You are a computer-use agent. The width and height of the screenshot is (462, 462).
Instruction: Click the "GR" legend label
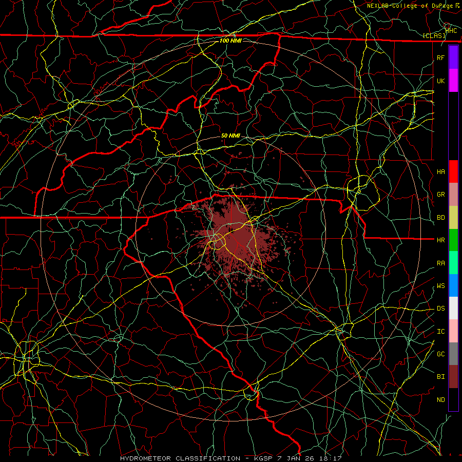coord(440,195)
